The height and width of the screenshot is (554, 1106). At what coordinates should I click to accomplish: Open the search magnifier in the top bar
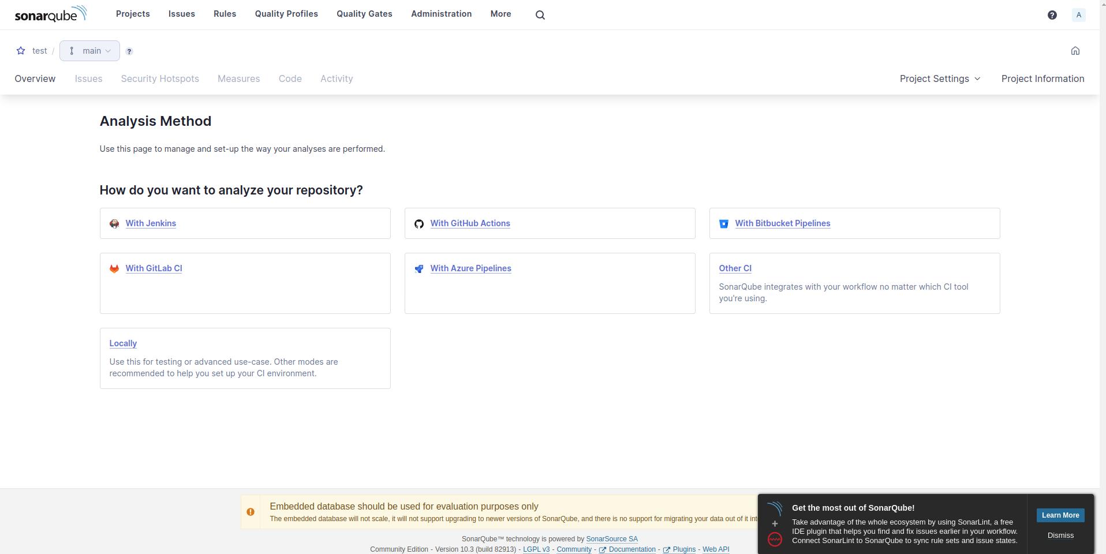[x=539, y=14]
